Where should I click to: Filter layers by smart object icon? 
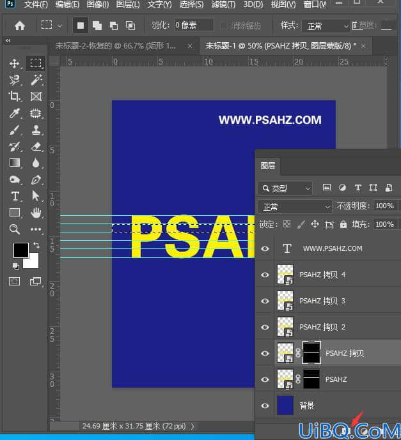389,188
